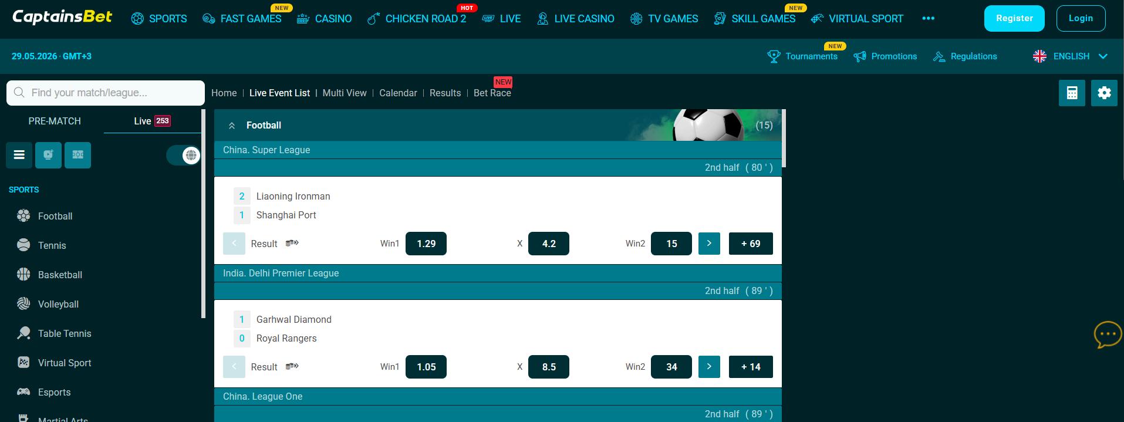Focus the match/league search field
1124x422 pixels.
click(106, 93)
